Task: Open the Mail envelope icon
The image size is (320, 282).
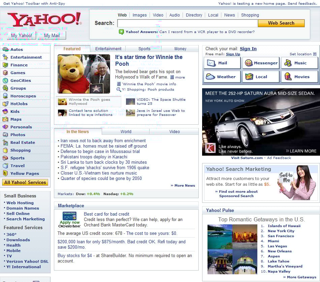Action: tap(211, 63)
